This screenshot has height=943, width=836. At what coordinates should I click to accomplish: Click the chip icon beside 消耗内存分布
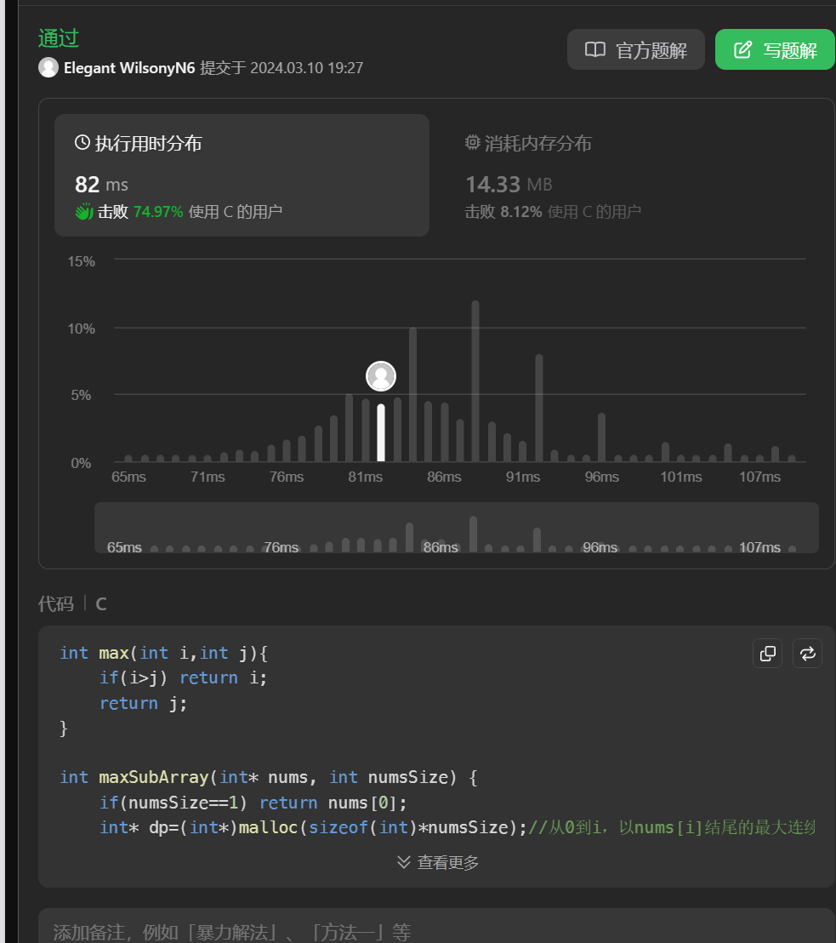[x=473, y=143]
